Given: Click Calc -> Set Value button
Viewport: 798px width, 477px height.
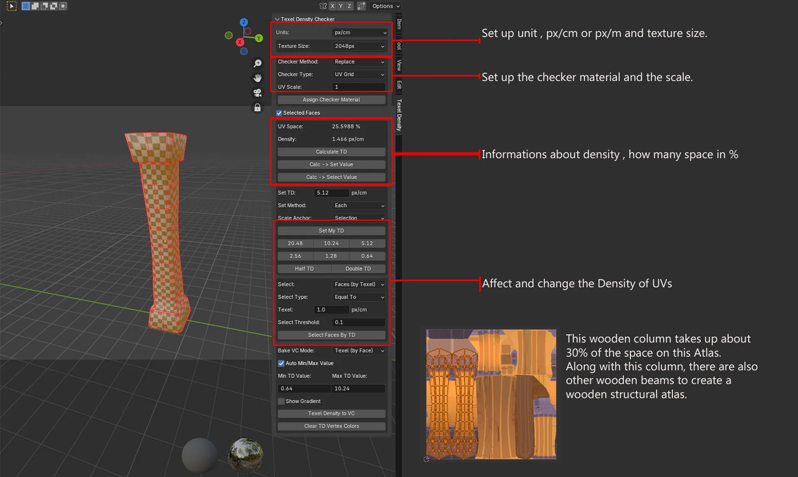Looking at the screenshot, I should coord(331,164).
